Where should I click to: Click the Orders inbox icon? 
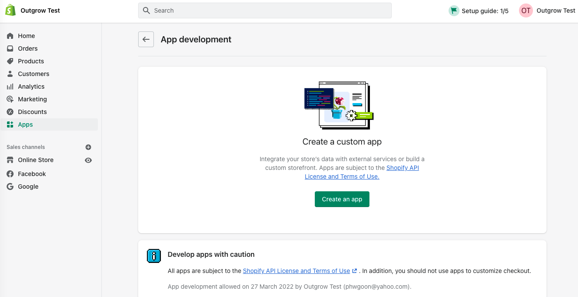coord(10,48)
